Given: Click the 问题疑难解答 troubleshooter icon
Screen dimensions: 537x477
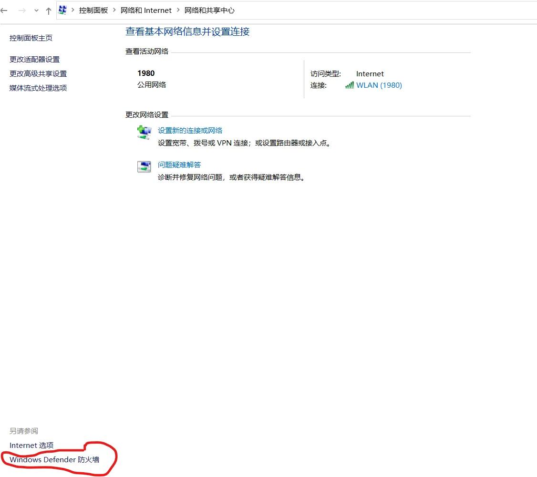Looking at the screenshot, I should [x=144, y=166].
